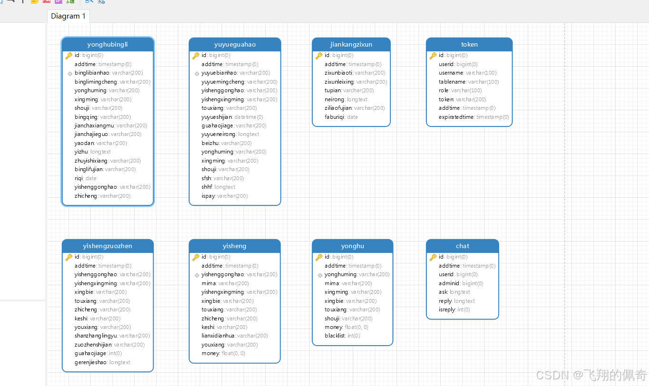
Task: Select the yuyueguahao table header
Action: [x=235, y=44]
